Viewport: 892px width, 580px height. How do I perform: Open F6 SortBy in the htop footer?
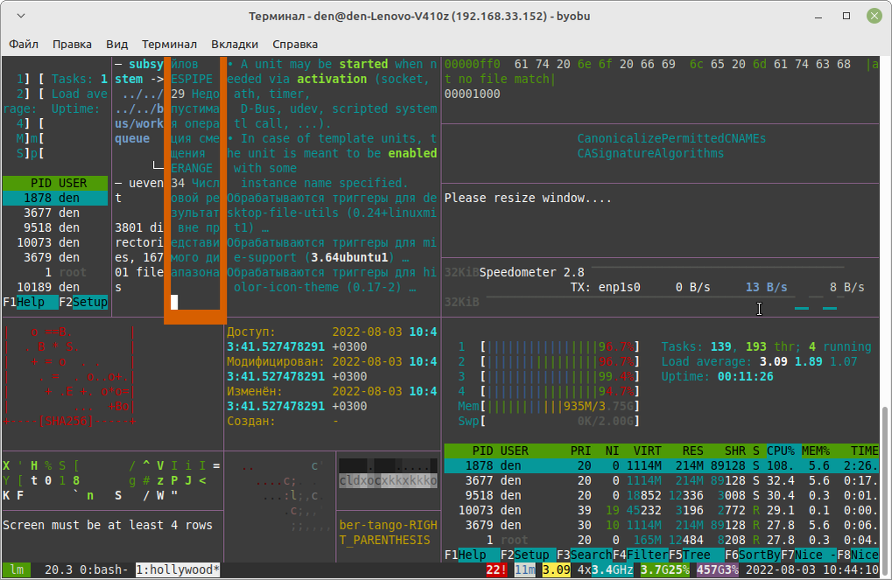752,555
